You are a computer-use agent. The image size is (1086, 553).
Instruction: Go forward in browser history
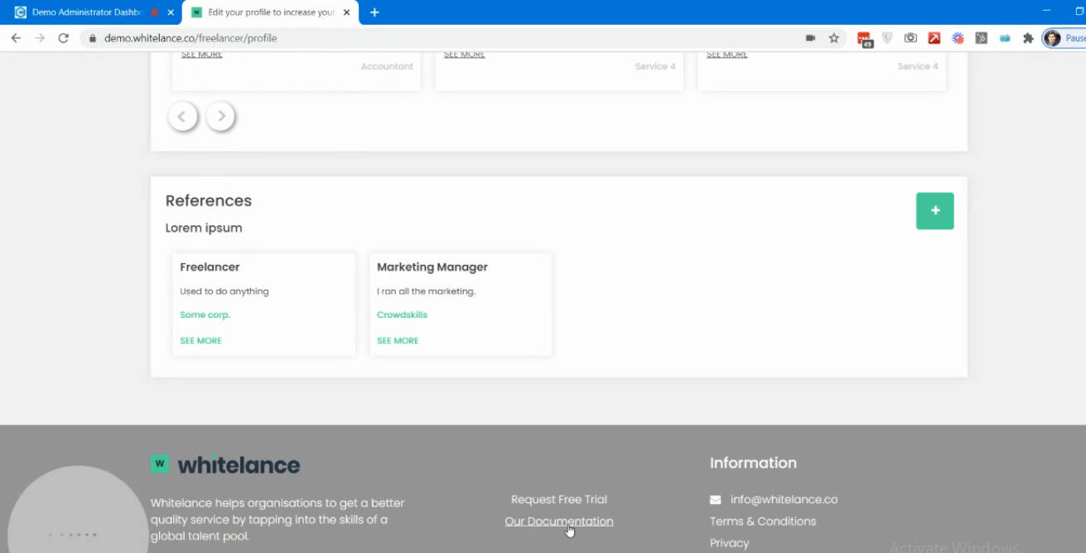[40, 38]
